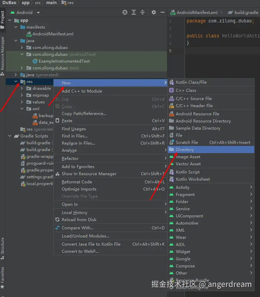Screen dimensions: 260x297
Task: Click the locate target (Select Opened File) icon
Action: (x=125, y=13)
